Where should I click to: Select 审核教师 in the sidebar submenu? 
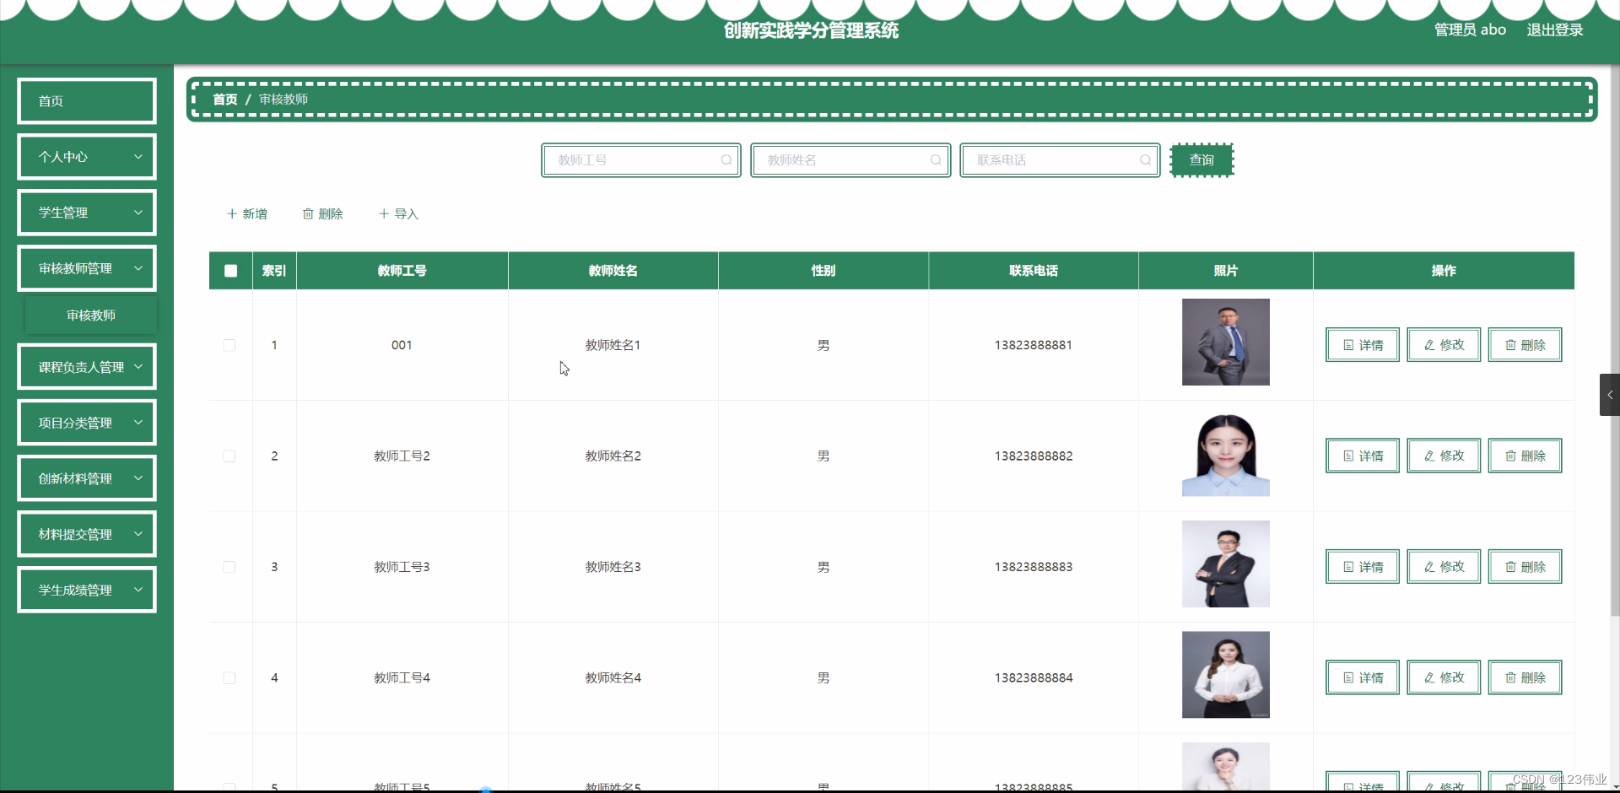tap(90, 315)
